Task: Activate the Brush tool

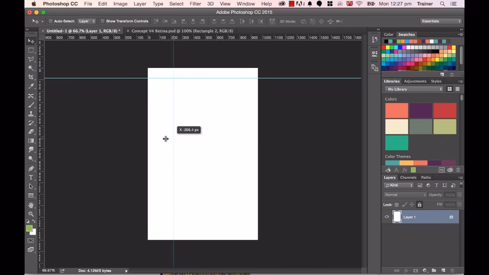Action: [31, 105]
